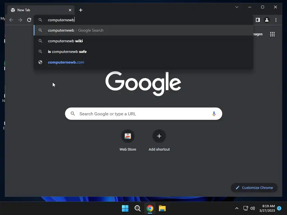Reload the page with the refresh icon
Viewport: 287px width, 215px height.
coord(29,20)
